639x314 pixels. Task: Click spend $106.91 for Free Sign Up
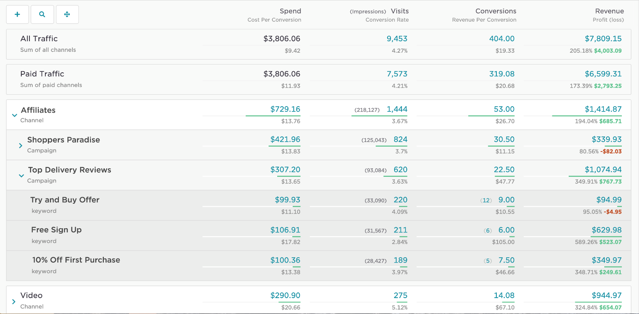(285, 230)
